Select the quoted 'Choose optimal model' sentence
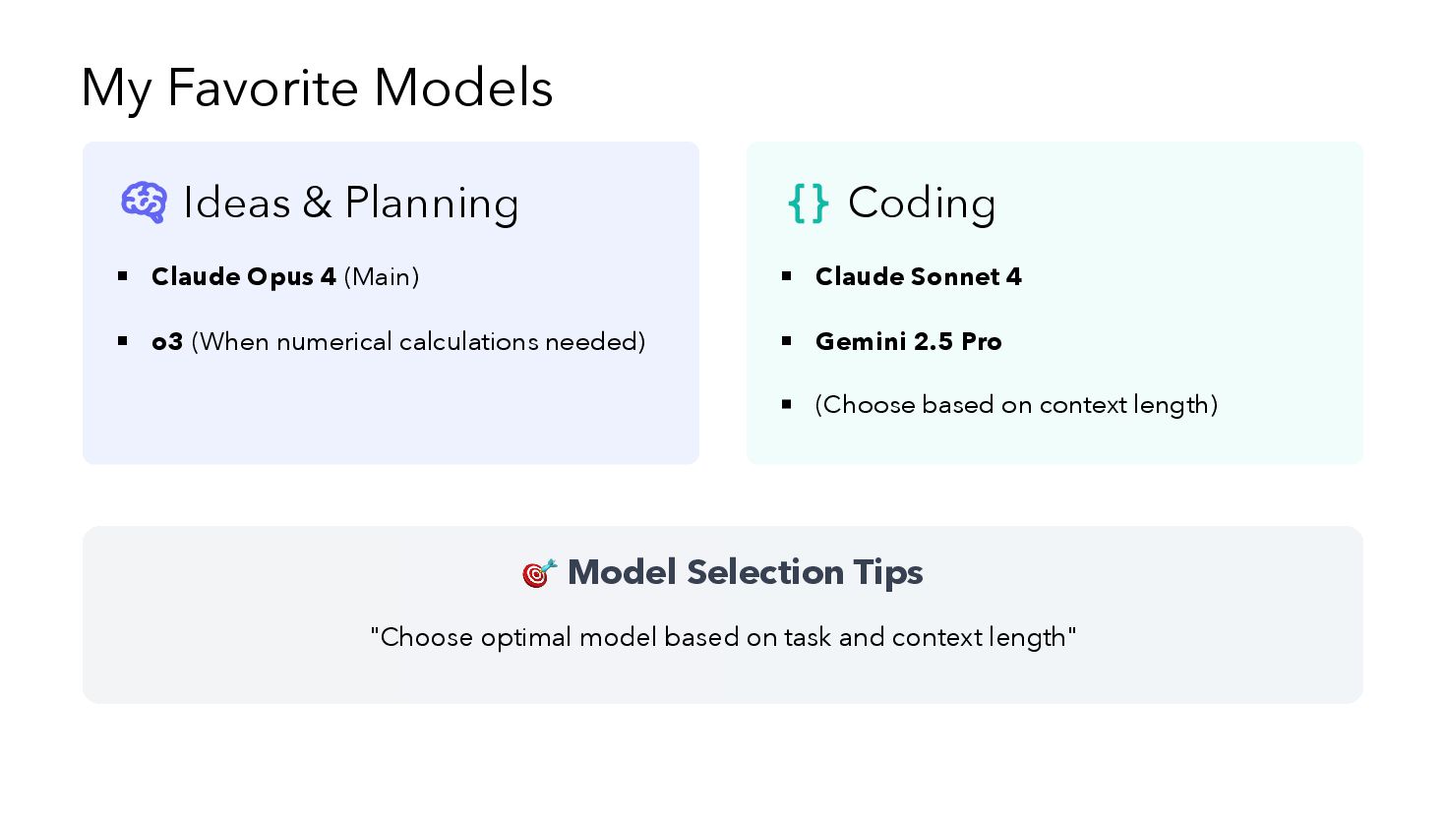This screenshot has height=814, width=1446. coord(723,637)
